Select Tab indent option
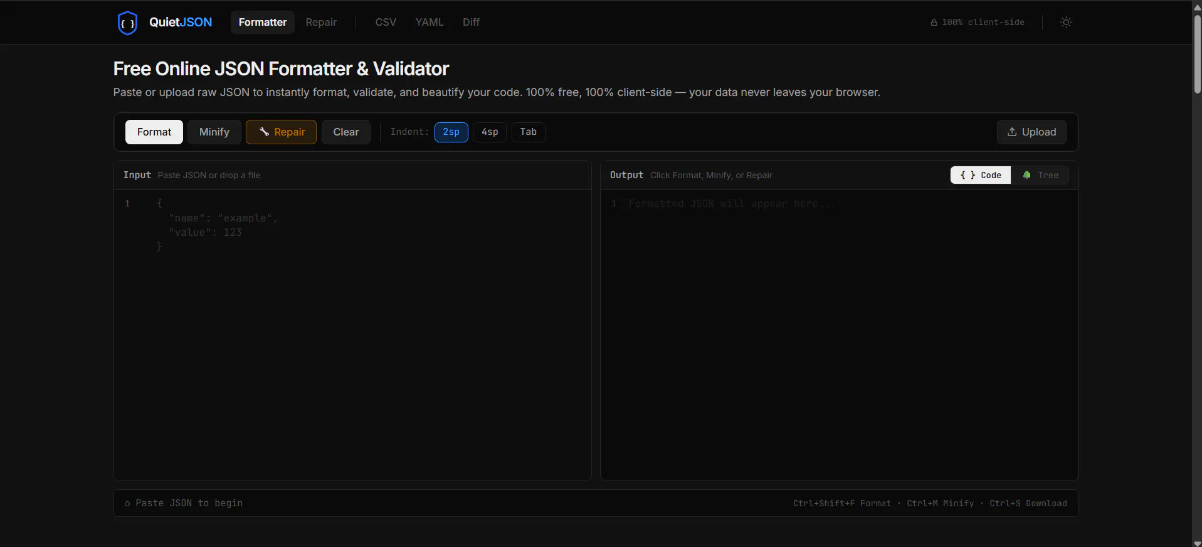The image size is (1202, 547). 529,132
